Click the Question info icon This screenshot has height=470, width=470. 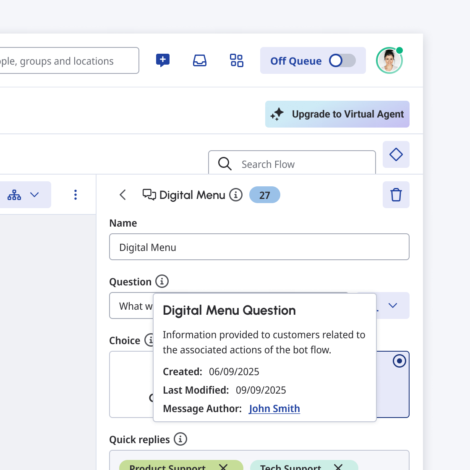click(x=162, y=281)
